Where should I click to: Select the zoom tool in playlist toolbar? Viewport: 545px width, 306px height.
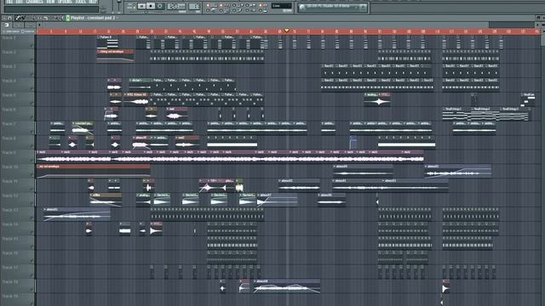pyautogui.click(x=57, y=18)
